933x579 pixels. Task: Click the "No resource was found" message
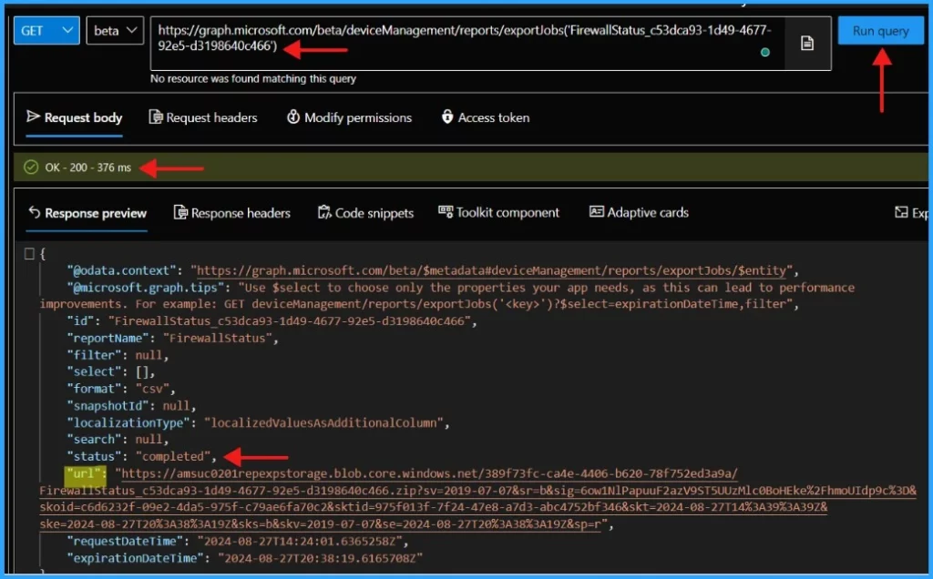(x=253, y=78)
